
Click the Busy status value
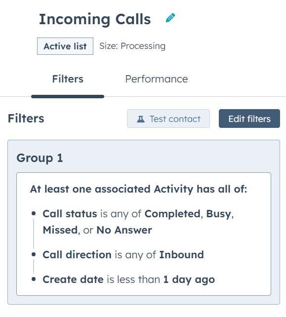click(x=218, y=214)
